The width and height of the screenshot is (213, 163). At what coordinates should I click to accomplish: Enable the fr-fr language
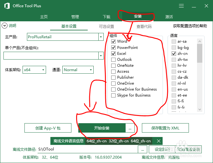(174, 107)
